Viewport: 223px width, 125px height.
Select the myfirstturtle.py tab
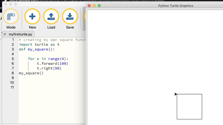point(20,34)
